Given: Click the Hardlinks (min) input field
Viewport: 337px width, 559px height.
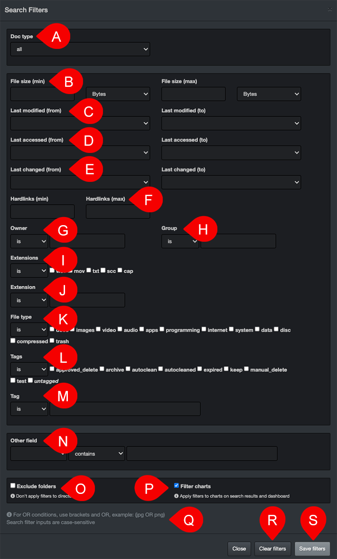Looking at the screenshot, I should (42, 211).
